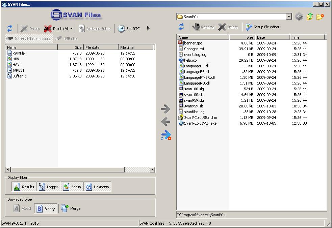Select banner.jpg file
Screen dimensions: 332x228
click(x=190, y=43)
